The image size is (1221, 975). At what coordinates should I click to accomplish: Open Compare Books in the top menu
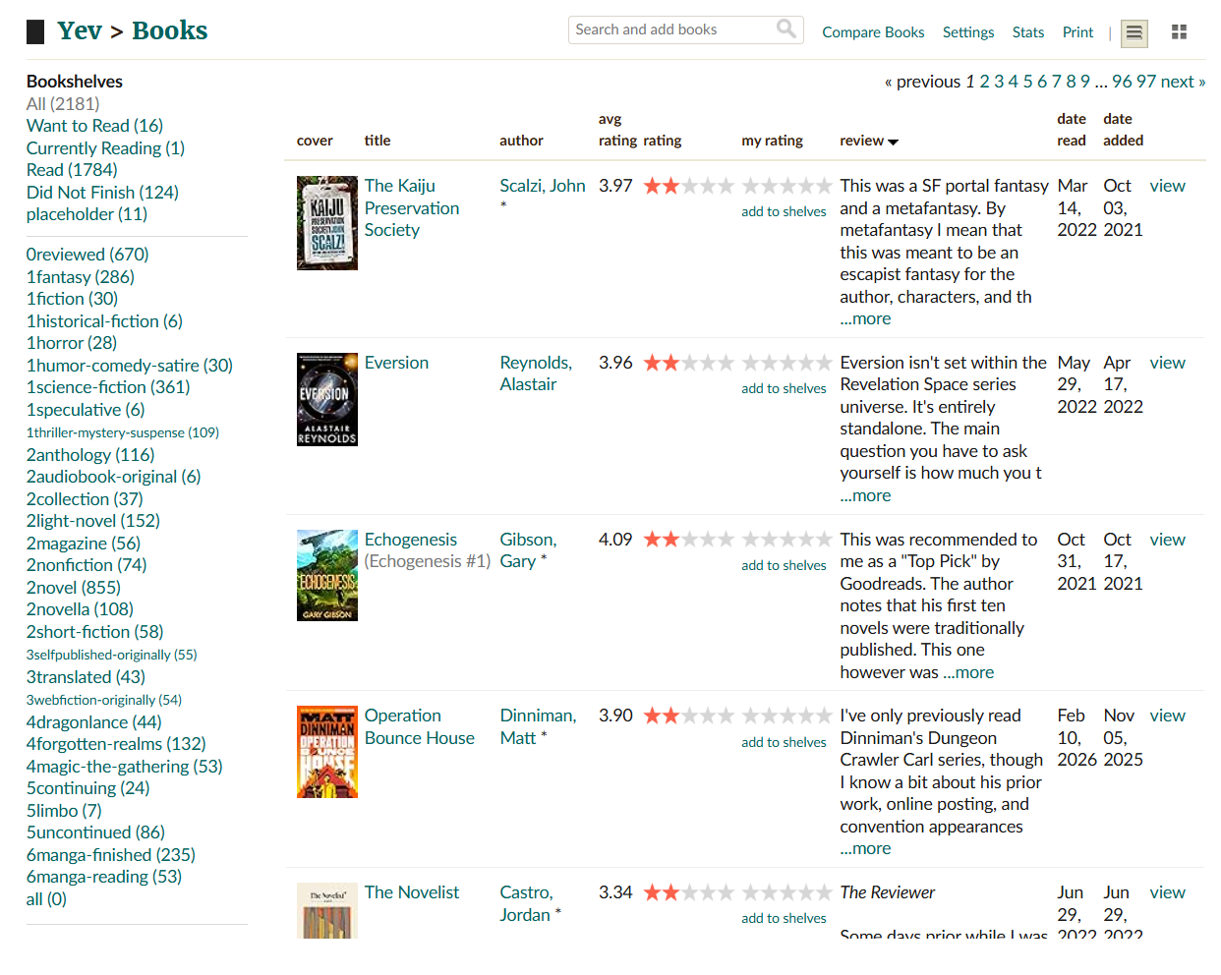[873, 32]
